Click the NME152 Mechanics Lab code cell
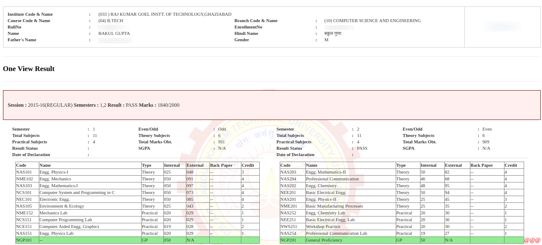The image size is (542, 245). (24, 213)
